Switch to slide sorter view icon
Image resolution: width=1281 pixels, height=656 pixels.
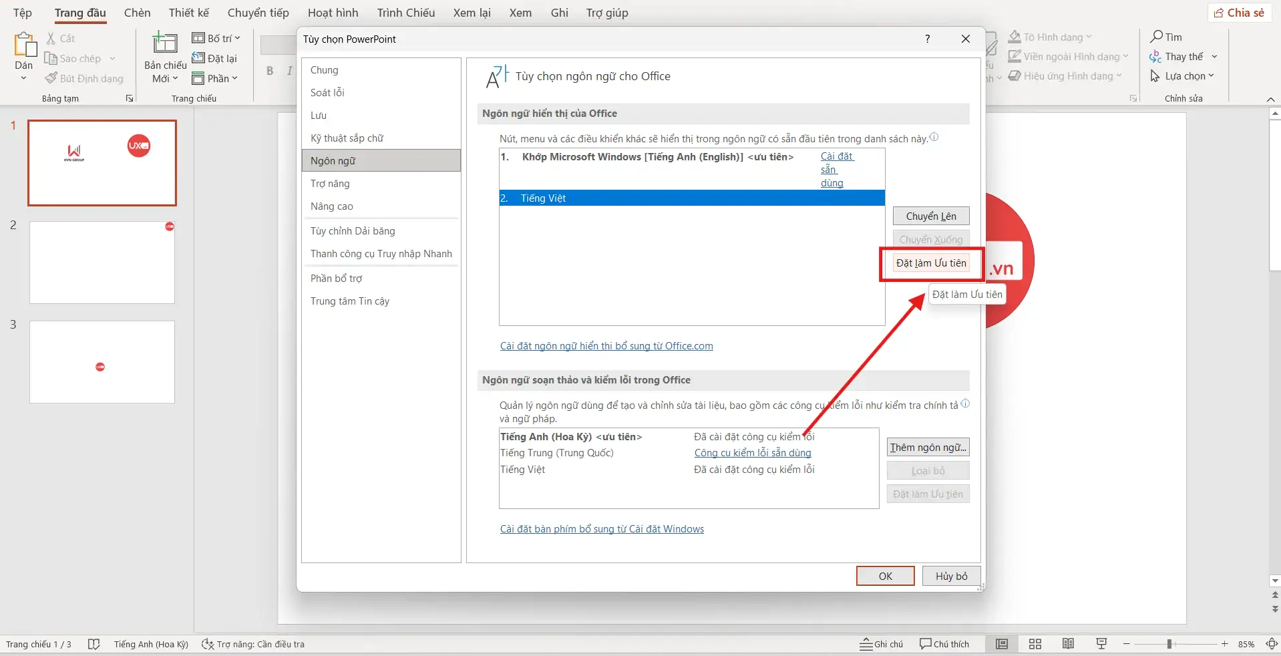(x=1035, y=644)
